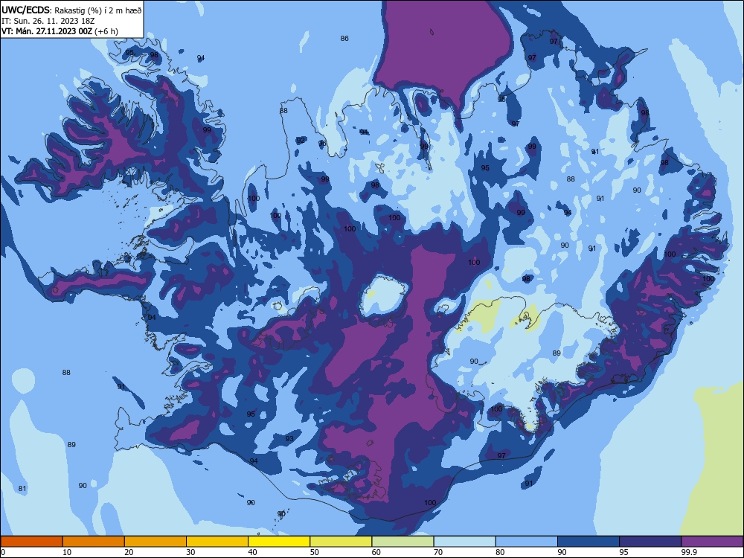The height and width of the screenshot is (558, 744).
Task: Click the 'VT: Mán. 27.11.2023 00Z (+6 h)' line
Action: click(x=60, y=31)
